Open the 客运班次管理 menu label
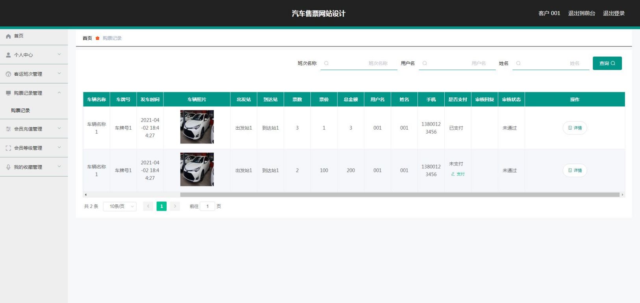 (28, 74)
